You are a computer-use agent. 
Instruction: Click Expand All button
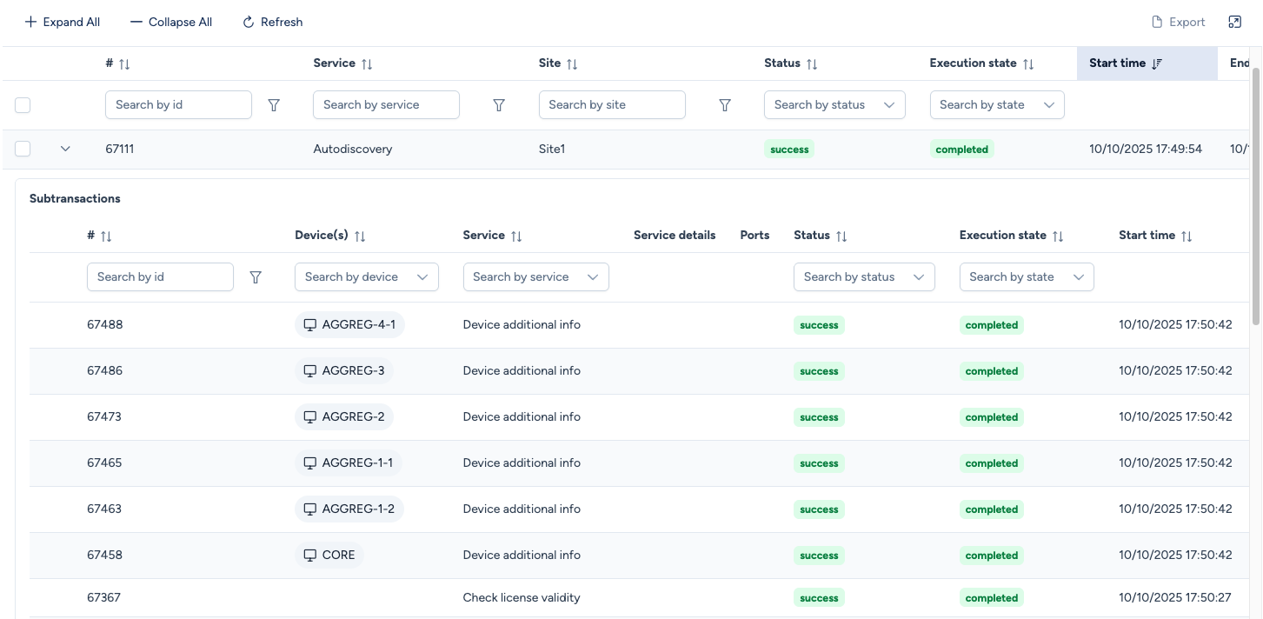(62, 22)
